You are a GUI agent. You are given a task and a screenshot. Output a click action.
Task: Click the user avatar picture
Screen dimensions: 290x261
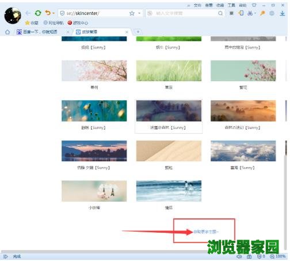pos(13,16)
